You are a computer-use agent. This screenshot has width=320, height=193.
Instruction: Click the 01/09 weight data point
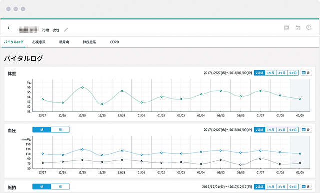tap(300, 99)
